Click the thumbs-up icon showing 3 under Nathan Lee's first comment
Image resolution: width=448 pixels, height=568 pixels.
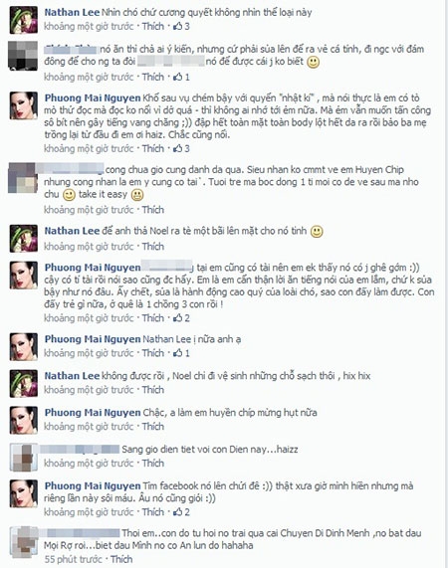177,26
